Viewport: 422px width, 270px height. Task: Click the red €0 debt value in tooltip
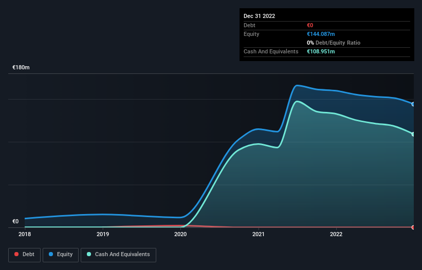(310, 25)
